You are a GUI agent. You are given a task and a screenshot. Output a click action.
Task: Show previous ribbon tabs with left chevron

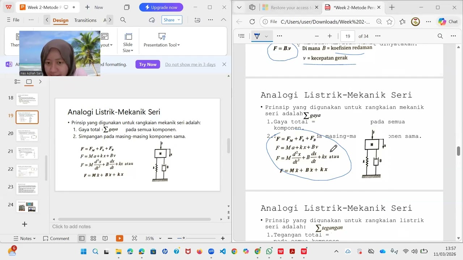tap(47, 20)
